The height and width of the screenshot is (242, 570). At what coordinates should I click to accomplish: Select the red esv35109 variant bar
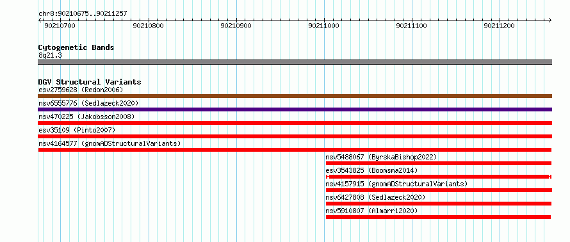295,136
